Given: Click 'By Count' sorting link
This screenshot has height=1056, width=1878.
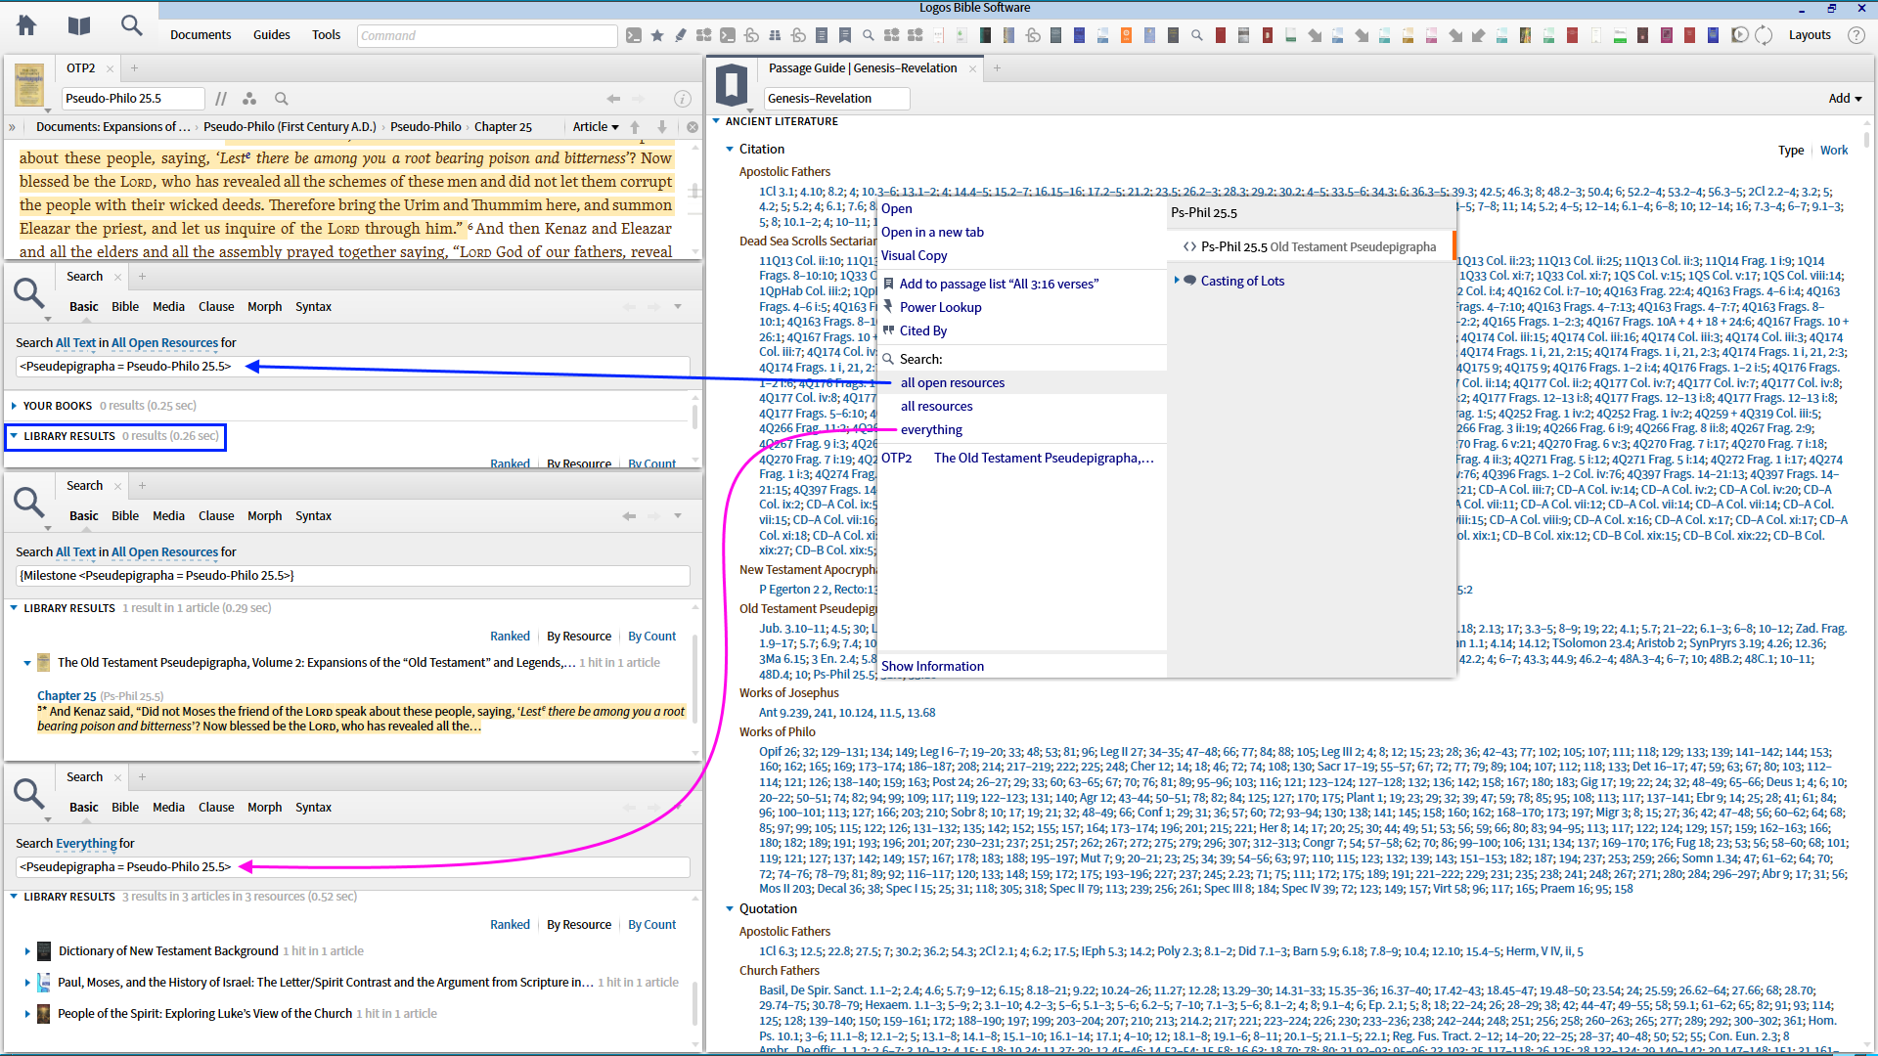Looking at the screenshot, I should point(651,637).
